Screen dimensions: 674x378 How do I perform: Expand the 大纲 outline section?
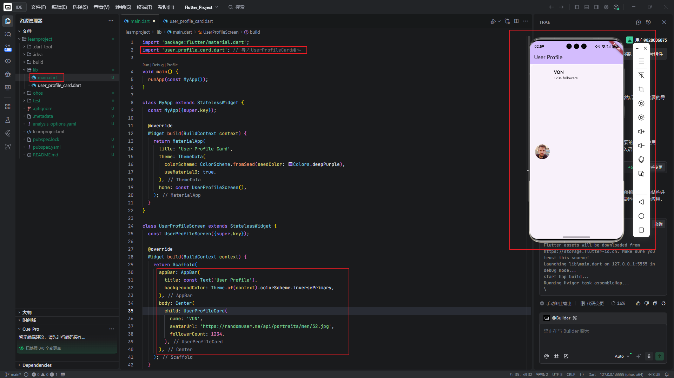tap(27, 312)
